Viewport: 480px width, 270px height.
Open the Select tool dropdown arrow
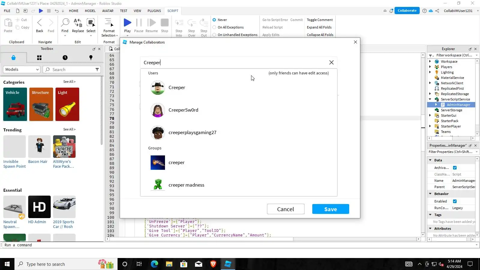click(x=91, y=36)
